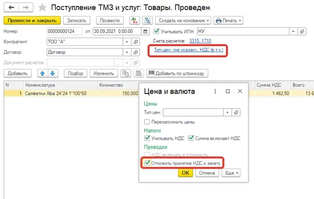Move row down with blue down arrow
314x199 pixels.
53,73
